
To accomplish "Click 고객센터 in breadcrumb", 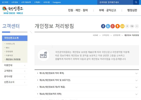I will [106, 35].
